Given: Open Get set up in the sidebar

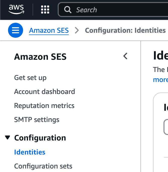Looking at the screenshot, I should pyautogui.click(x=30, y=78).
